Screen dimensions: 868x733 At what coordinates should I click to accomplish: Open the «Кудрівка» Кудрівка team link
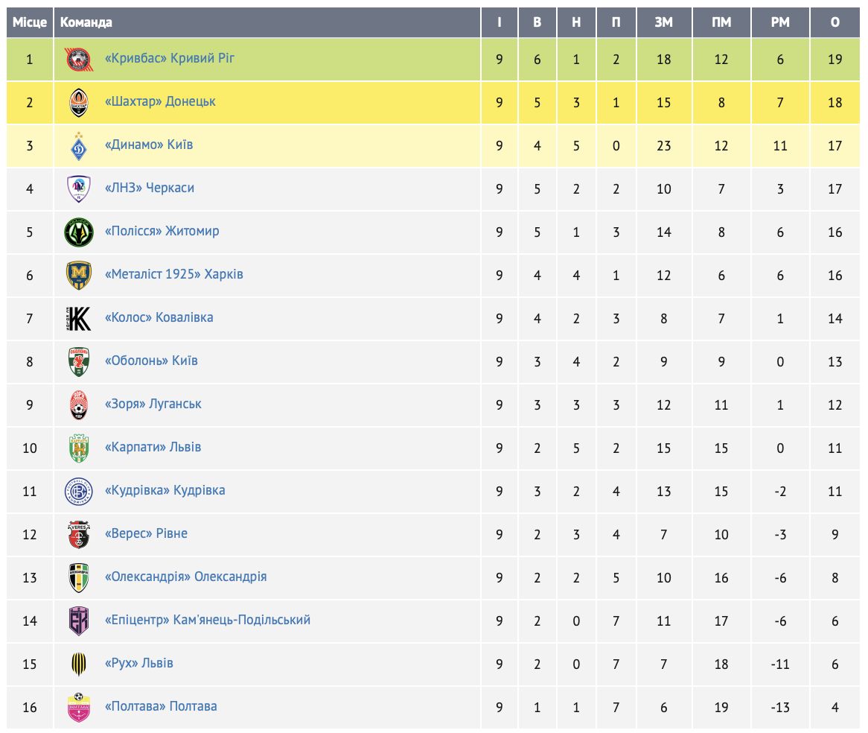tap(165, 490)
